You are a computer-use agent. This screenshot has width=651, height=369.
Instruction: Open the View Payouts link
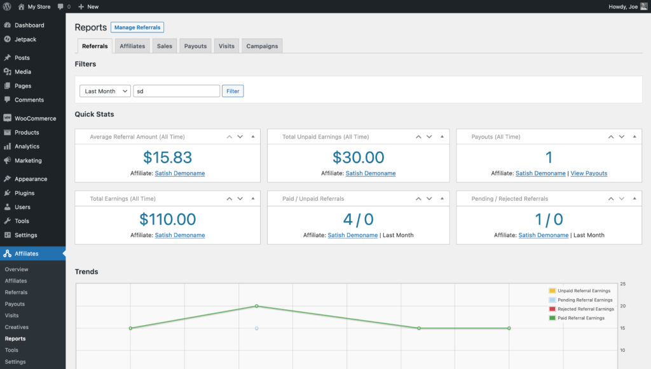click(x=589, y=173)
